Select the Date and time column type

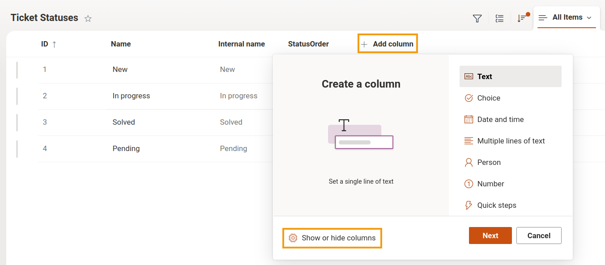click(511, 119)
